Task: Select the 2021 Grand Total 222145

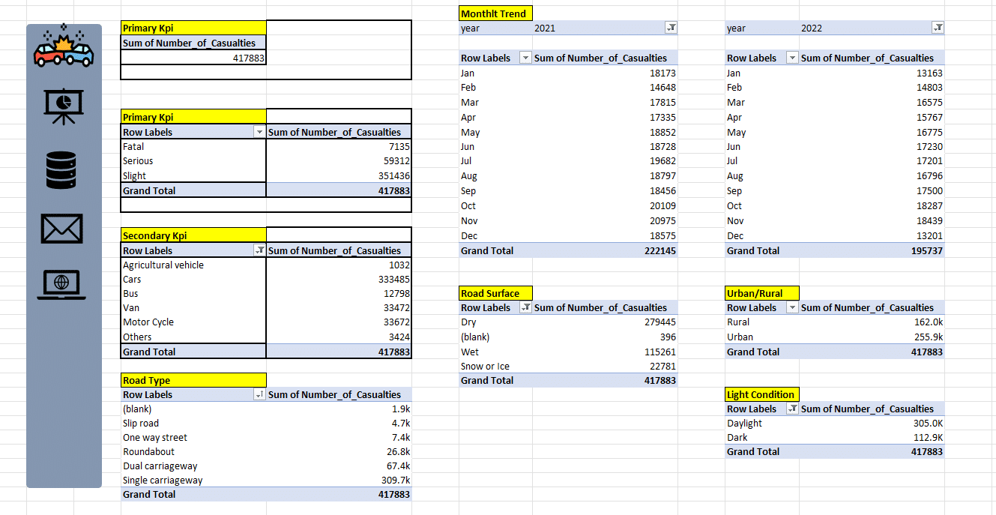Action: tap(605, 250)
